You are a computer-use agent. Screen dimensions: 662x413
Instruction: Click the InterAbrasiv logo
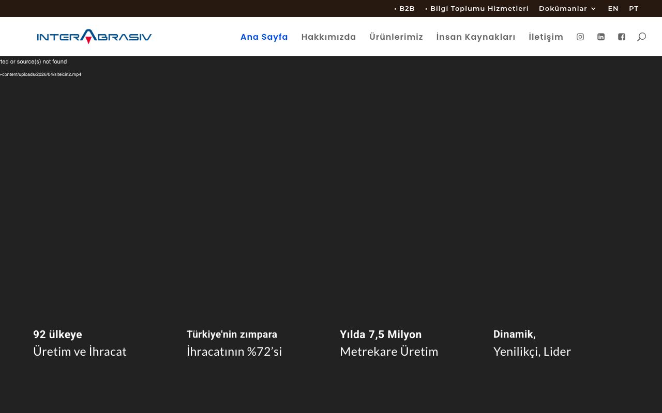(x=94, y=36)
